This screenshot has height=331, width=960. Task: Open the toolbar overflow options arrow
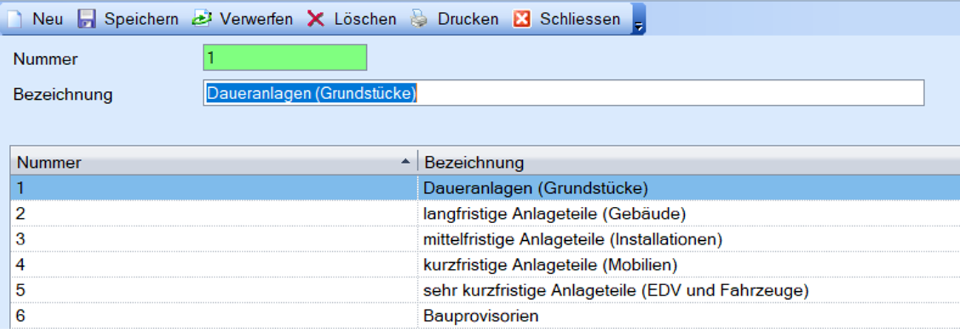coord(639,22)
